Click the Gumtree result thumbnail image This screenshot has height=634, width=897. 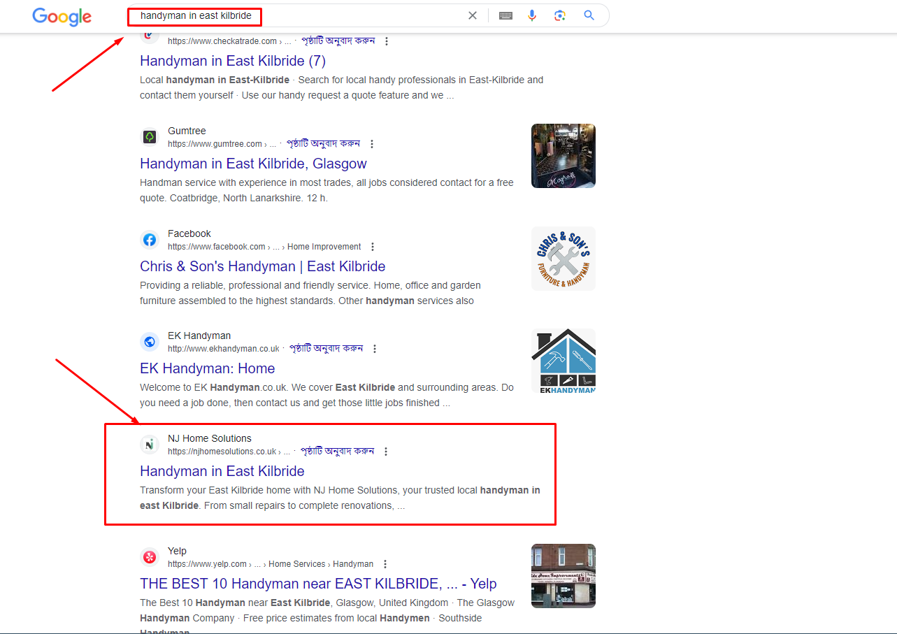pyautogui.click(x=564, y=156)
